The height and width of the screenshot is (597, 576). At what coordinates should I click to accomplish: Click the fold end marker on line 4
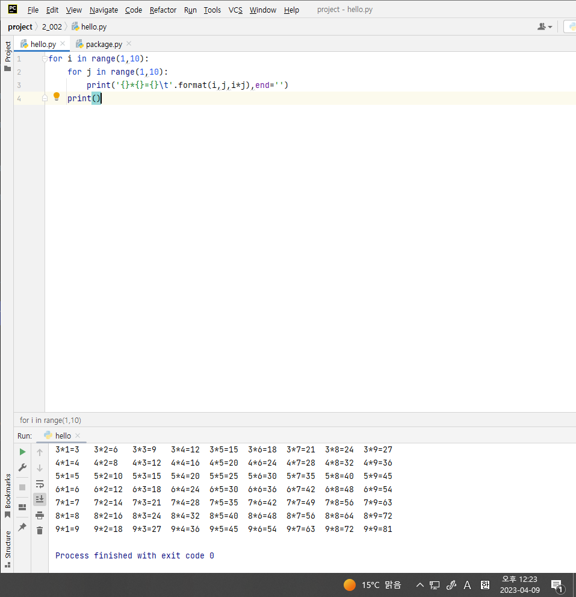coord(45,98)
